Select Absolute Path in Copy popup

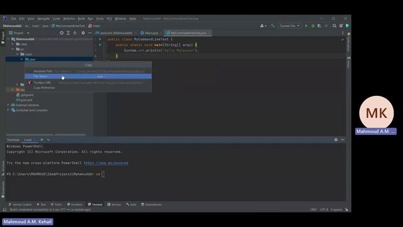pyautogui.click(x=88, y=71)
